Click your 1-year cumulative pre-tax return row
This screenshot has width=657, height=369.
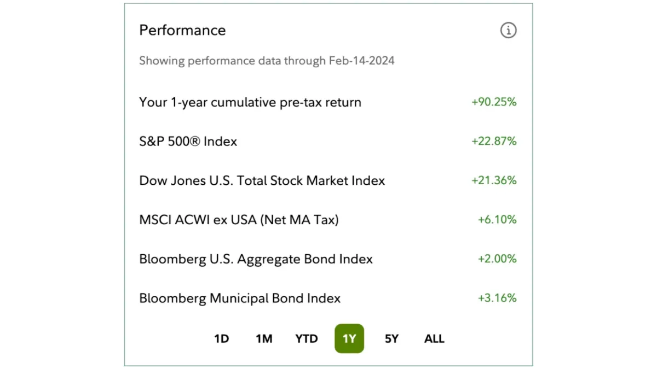[x=250, y=102]
